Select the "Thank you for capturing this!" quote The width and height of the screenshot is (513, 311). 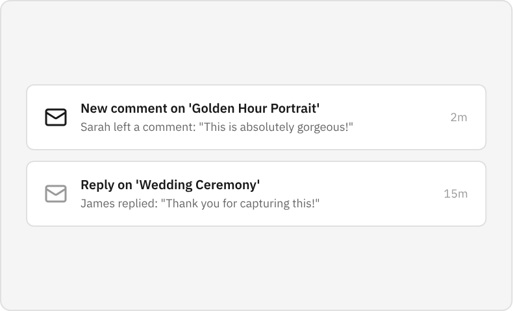click(x=240, y=203)
